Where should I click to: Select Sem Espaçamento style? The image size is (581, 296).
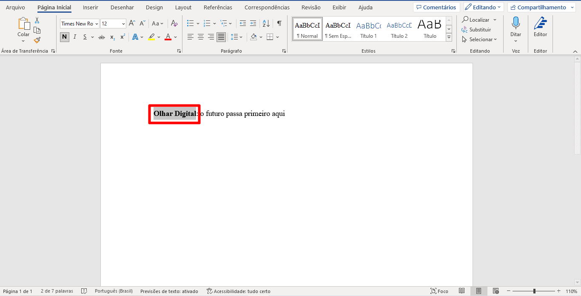pos(338,29)
